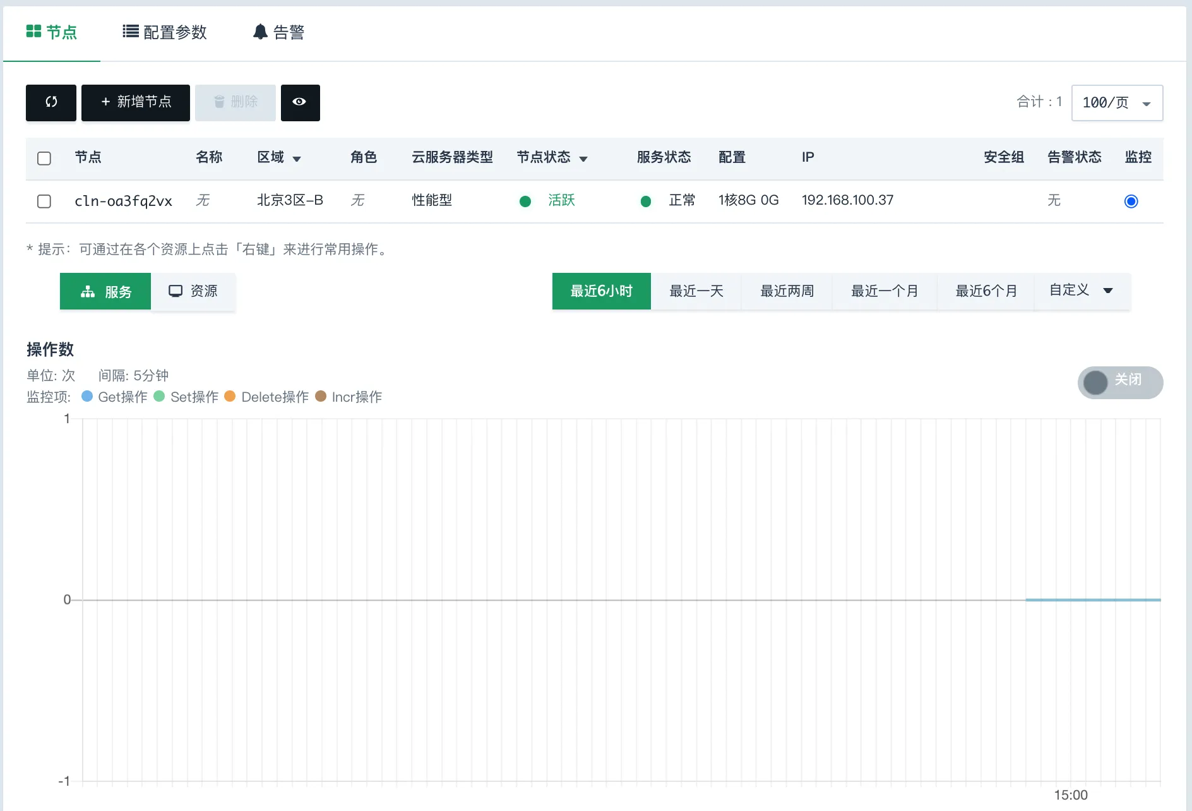Viewport: 1192px width, 811px height.
Task: Select the 服务 monitoring tab
Action: click(105, 291)
